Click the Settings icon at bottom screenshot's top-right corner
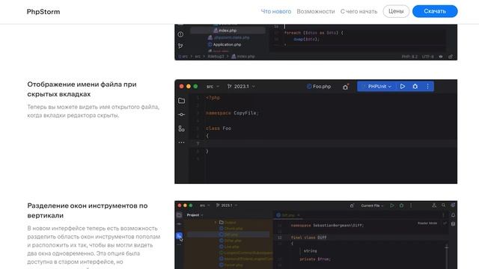The height and width of the screenshot is (269, 479). tap(453, 205)
